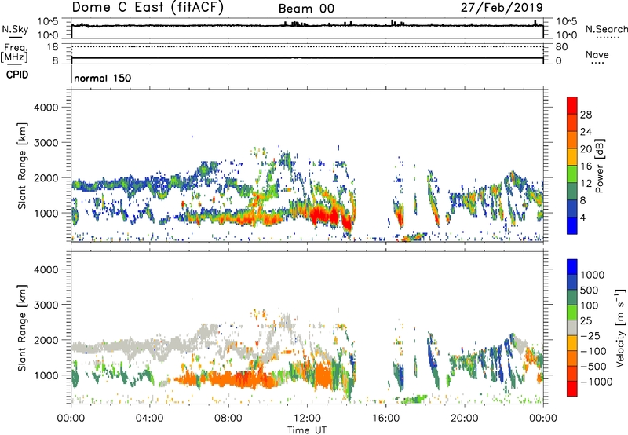Click the '04:00' time tick label

pos(149,418)
